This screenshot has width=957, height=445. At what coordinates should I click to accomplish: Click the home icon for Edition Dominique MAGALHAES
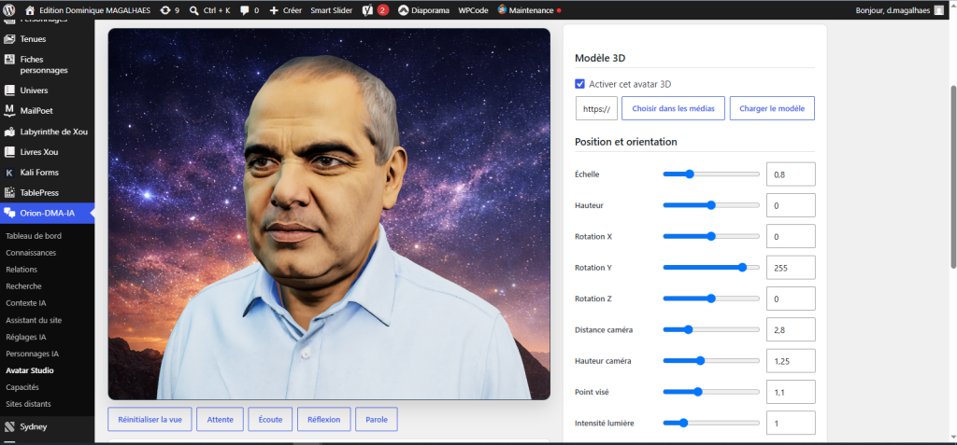point(30,10)
